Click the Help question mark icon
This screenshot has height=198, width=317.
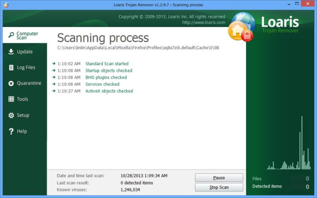pyautogui.click(x=11, y=131)
